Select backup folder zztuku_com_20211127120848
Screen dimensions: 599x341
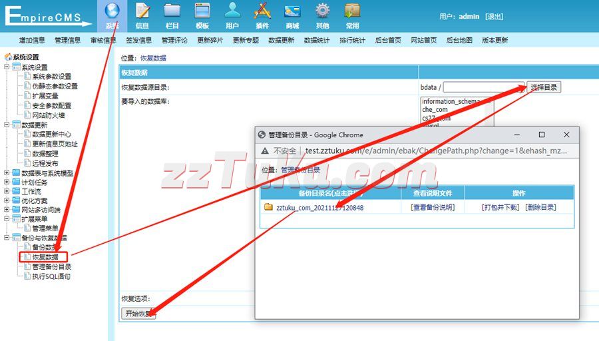click(x=319, y=208)
